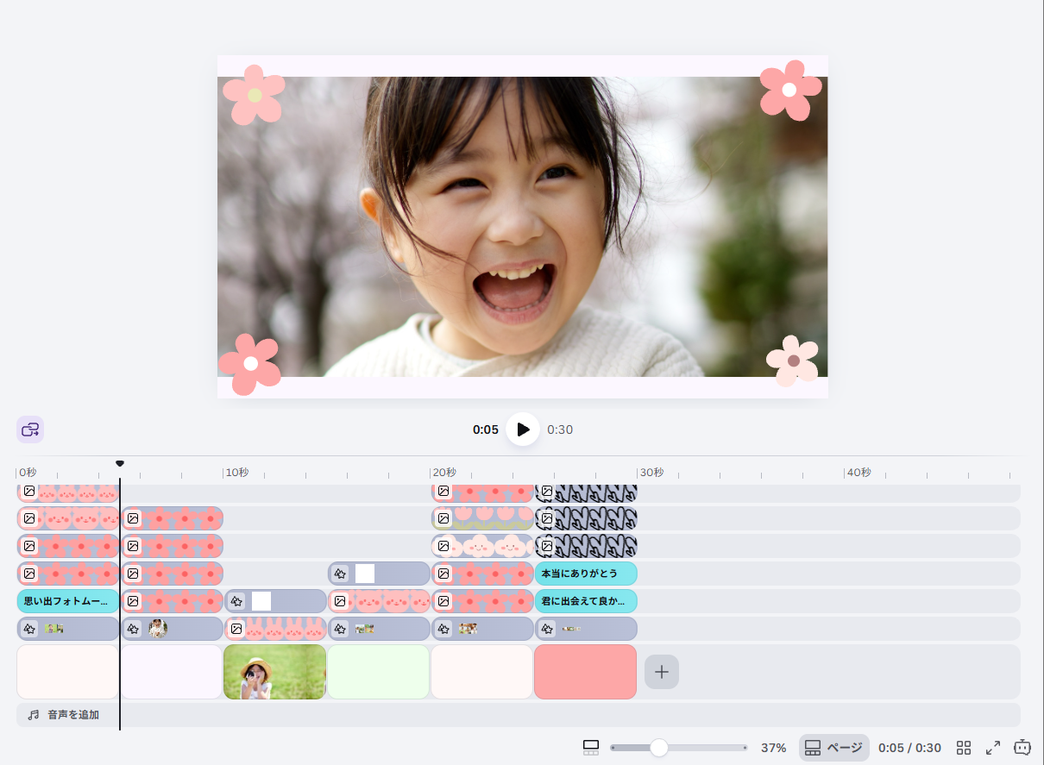Open the pale green page thumbnail
Screen dimensions: 1044x765
[x=379, y=672]
